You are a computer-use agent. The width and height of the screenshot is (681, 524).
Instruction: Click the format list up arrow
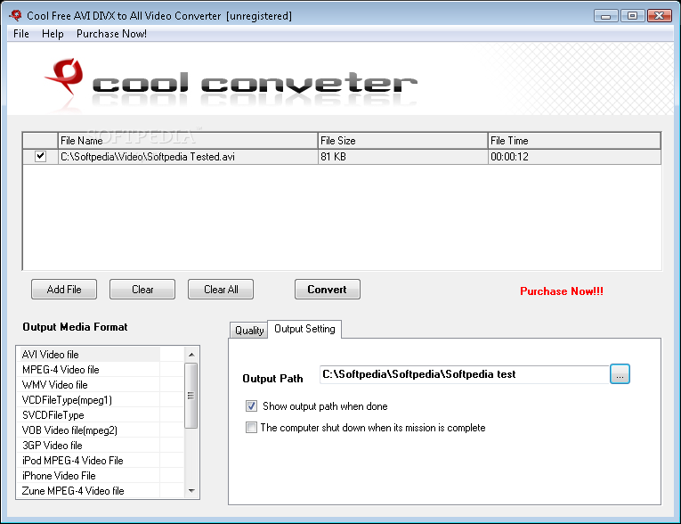[191, 355]
